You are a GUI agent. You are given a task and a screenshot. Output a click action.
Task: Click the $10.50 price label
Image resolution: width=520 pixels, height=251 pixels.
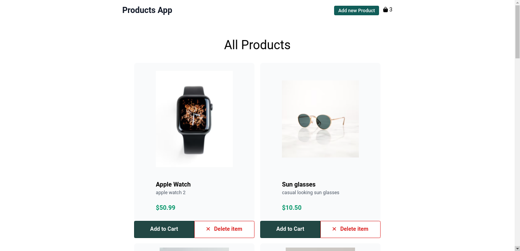(x=291, y=208)
